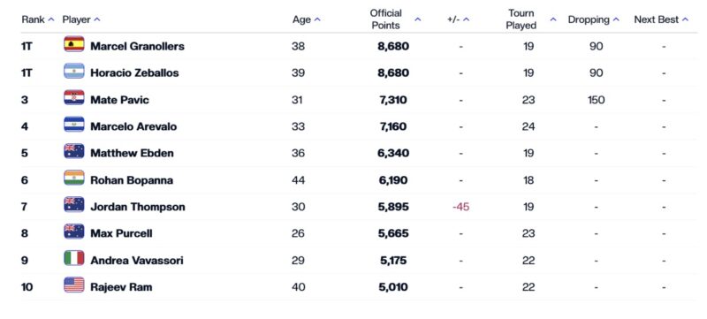Click Italy flag icon beside Andrea Vavassori
707x319 pixels.
(74, 258)
